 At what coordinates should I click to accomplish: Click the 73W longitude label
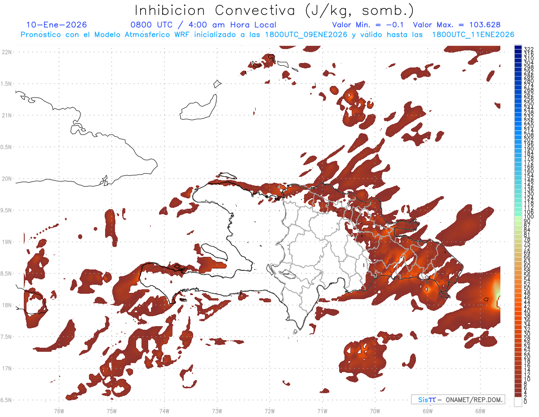[217, 410]
